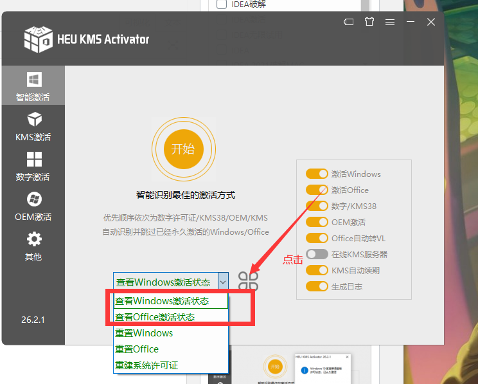Go to the 数字激活 sidebar tab

click(33, 167)
